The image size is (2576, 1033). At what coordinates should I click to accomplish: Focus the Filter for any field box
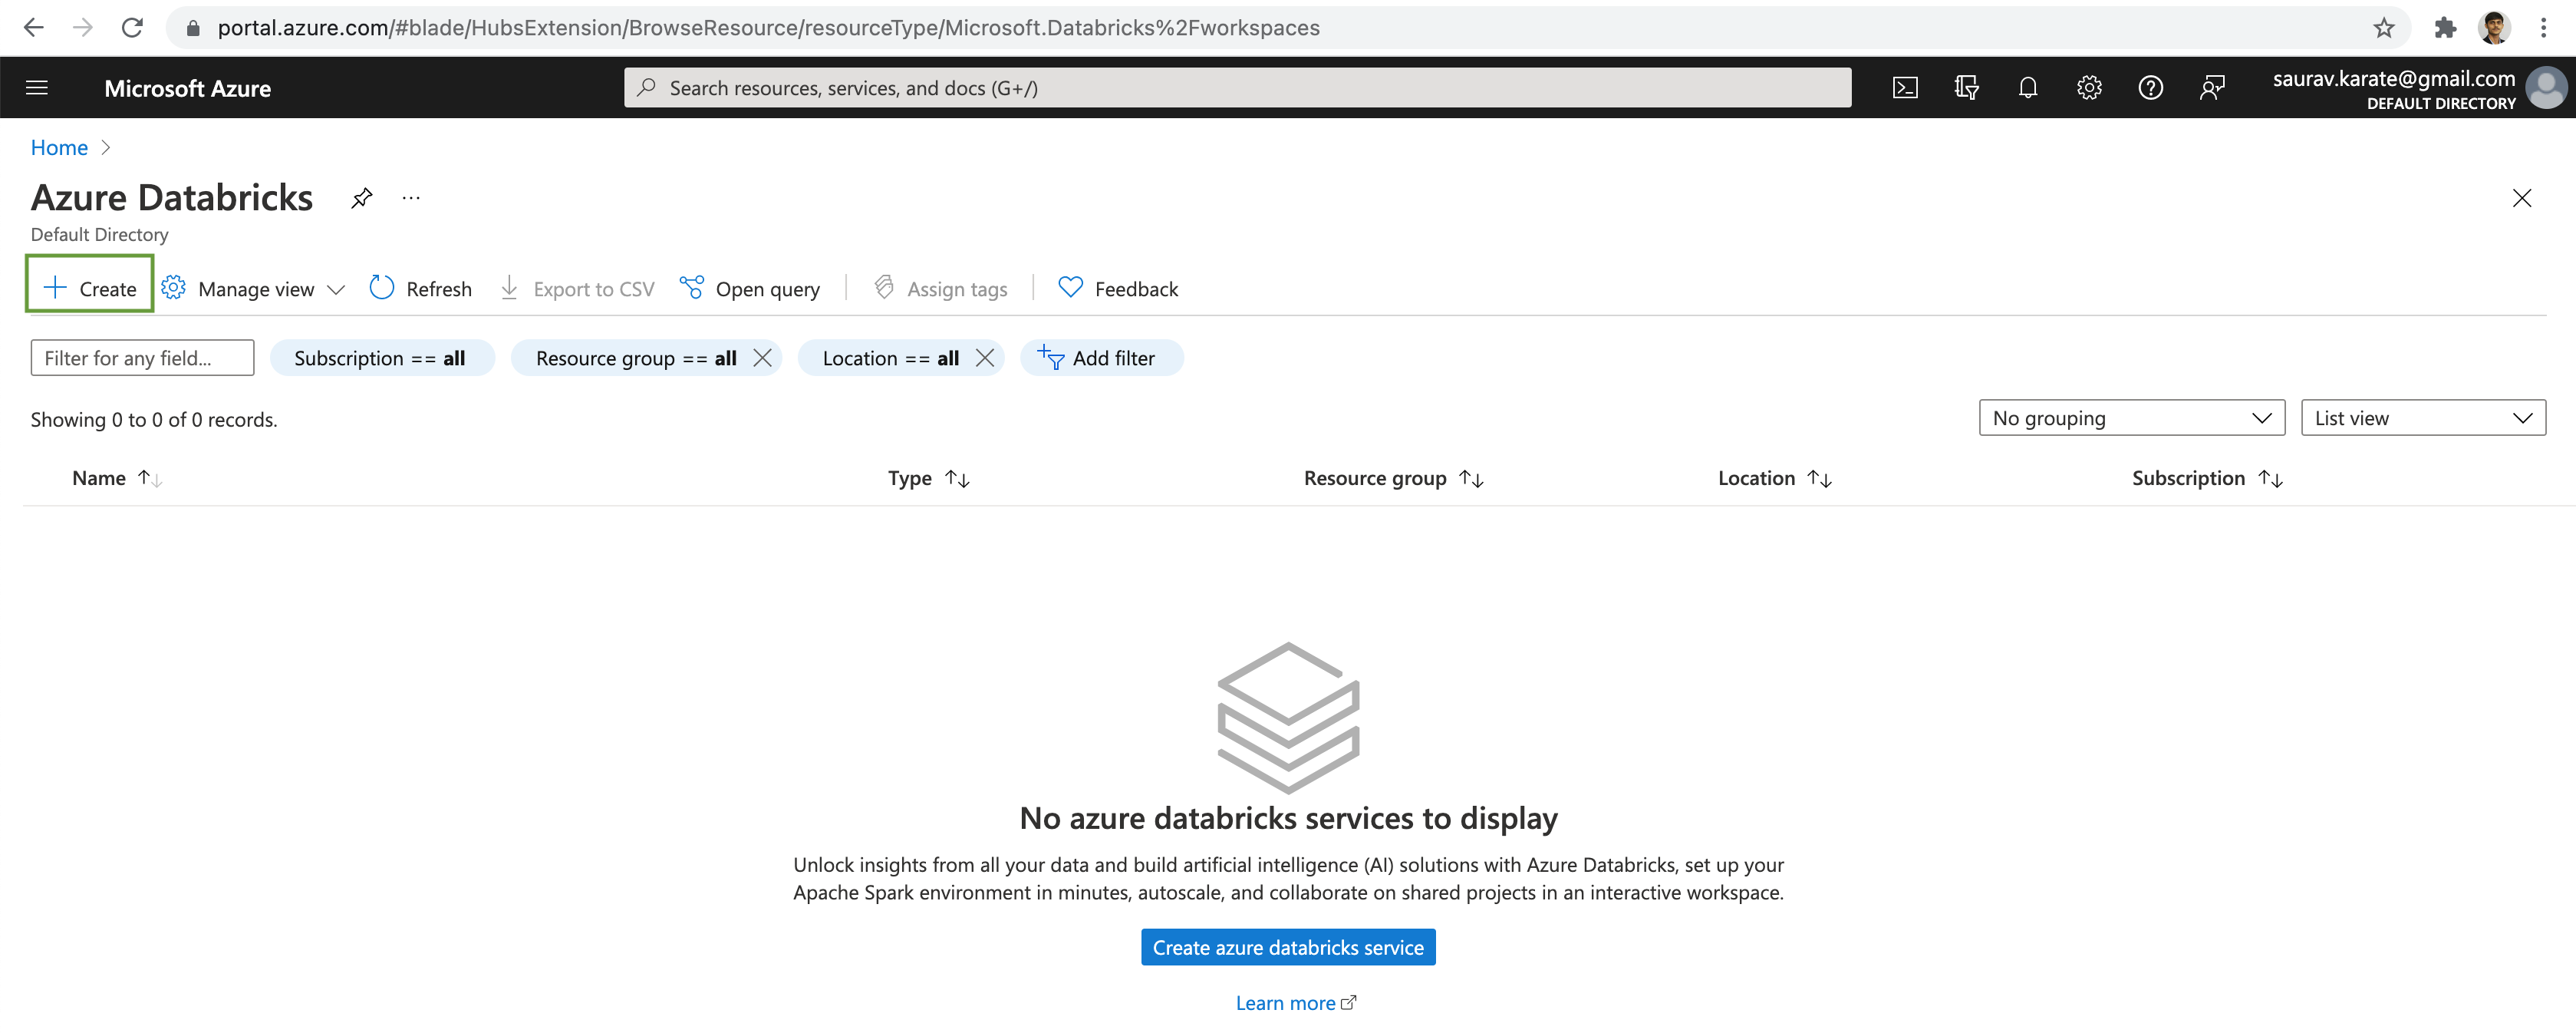(x=142, y=358)
